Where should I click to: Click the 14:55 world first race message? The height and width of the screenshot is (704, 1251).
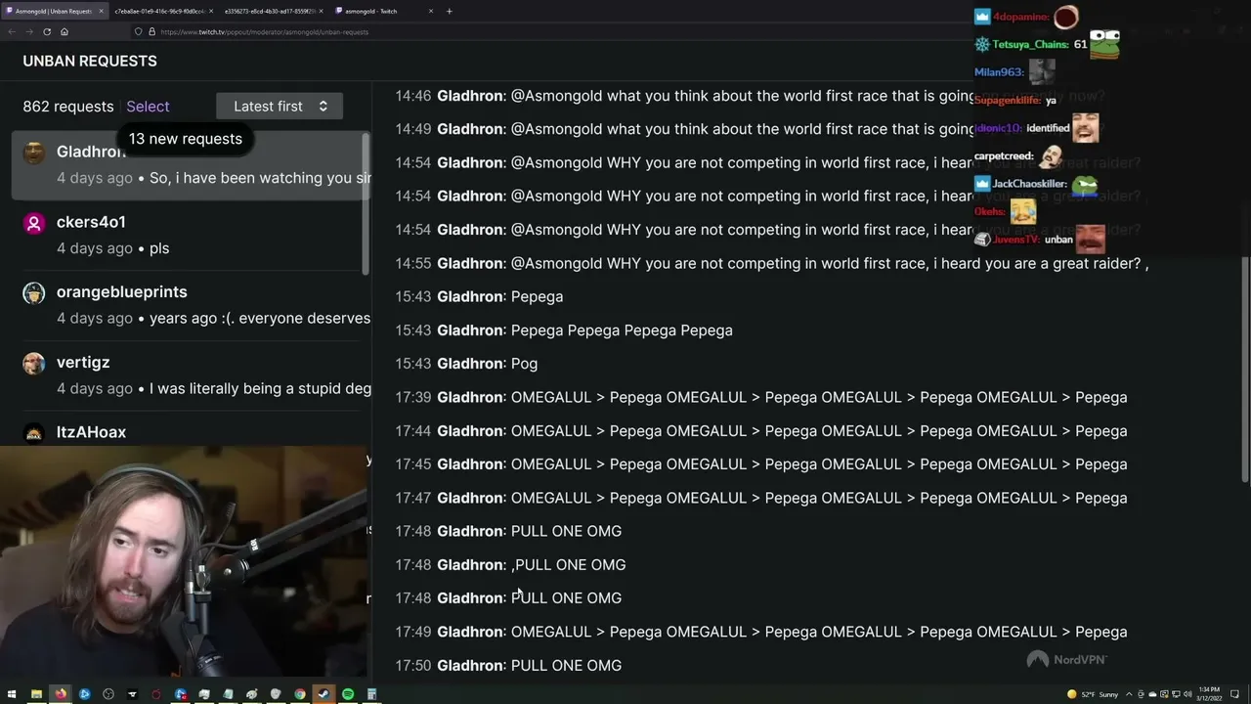[x=772, y=264]
